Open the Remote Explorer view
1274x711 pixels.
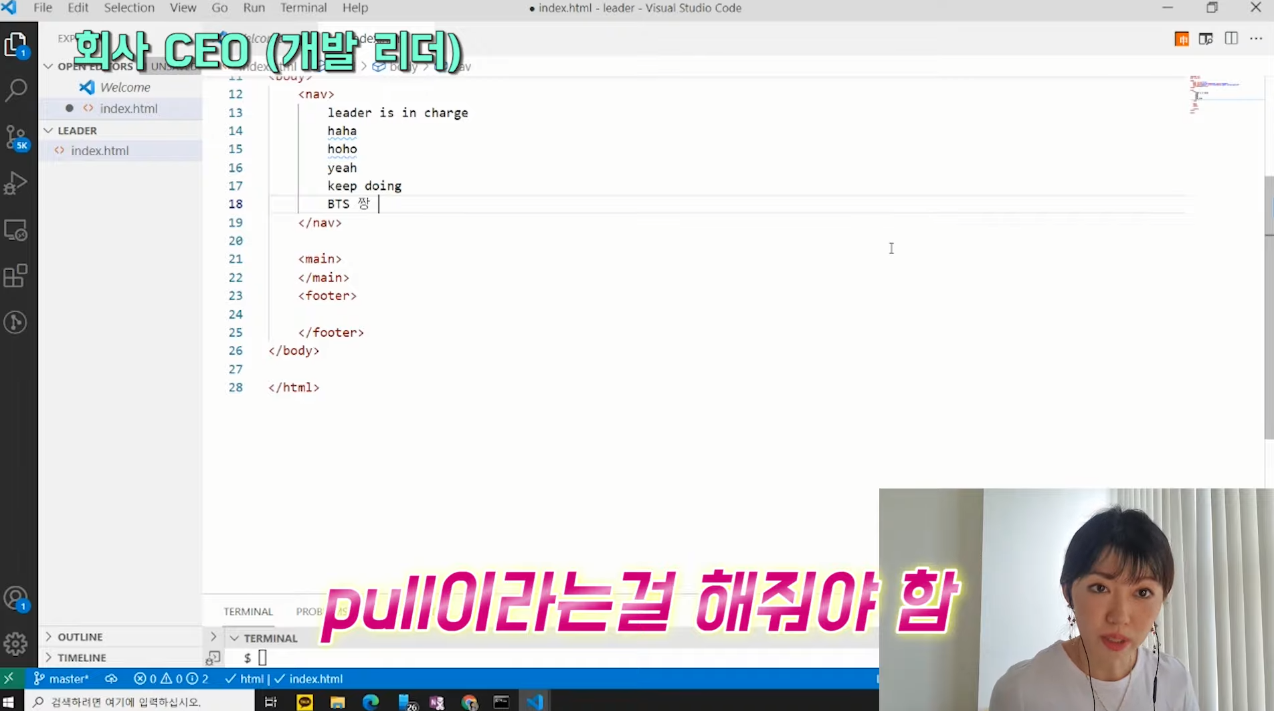pyautogui.click(x=16, y=230)
